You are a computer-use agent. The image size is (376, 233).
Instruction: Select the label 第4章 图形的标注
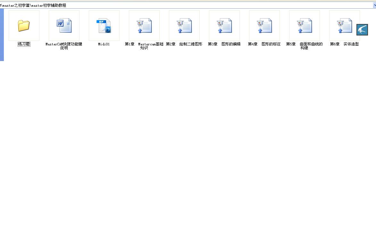264,44
